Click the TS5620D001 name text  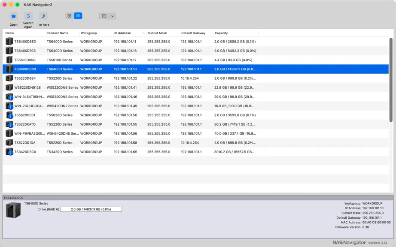25,115
